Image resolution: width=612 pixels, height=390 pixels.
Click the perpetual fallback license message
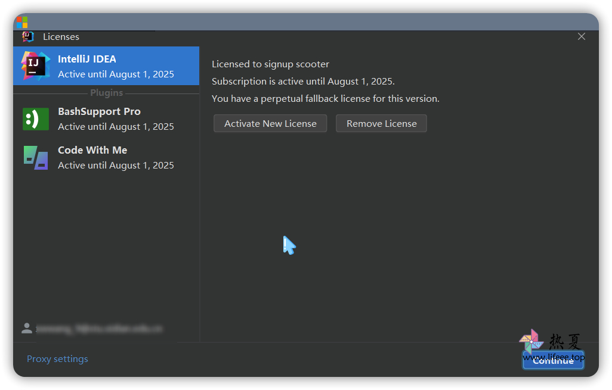[325, 99]
